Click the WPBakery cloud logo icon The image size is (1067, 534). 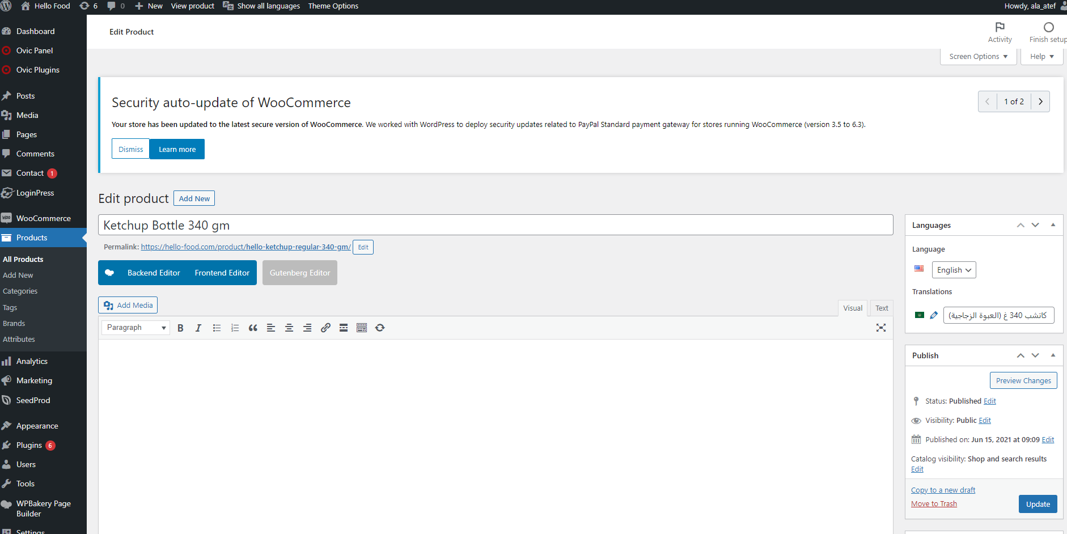pos(109,273)
